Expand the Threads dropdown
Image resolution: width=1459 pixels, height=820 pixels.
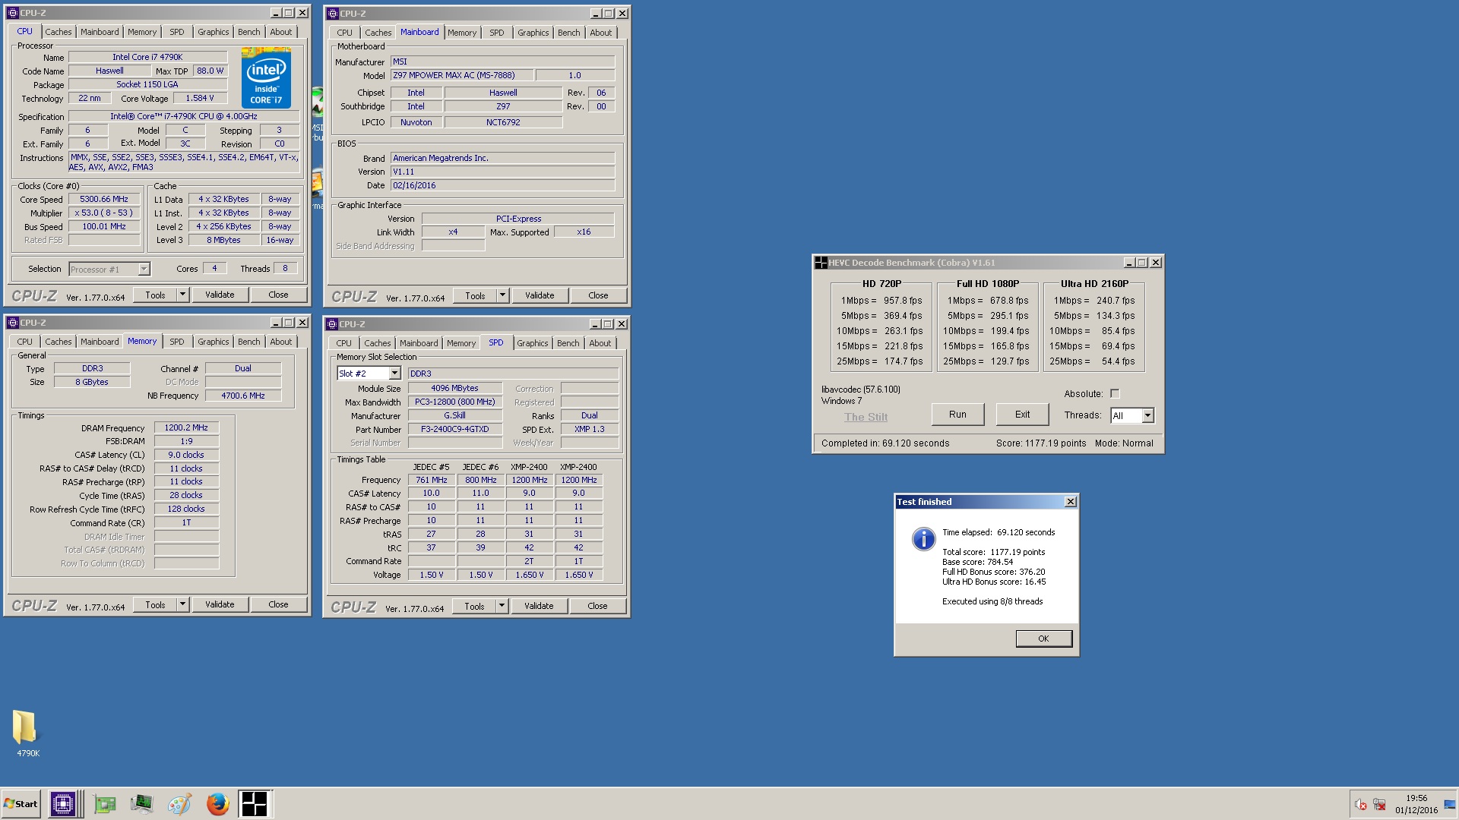click(1147, 415)
